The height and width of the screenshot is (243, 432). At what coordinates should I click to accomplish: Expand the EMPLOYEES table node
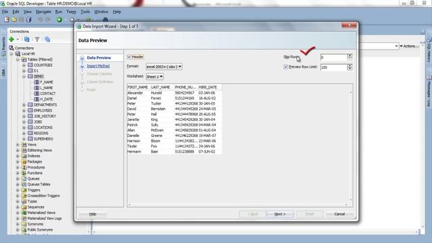click(x=24, y=111)
